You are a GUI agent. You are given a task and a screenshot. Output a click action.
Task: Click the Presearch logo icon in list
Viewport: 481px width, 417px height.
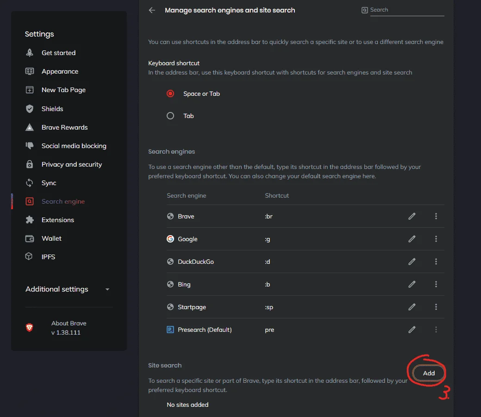pos(170,330)
